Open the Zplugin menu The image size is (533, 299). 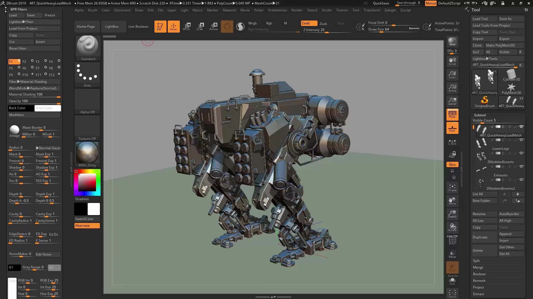[390, 10]
